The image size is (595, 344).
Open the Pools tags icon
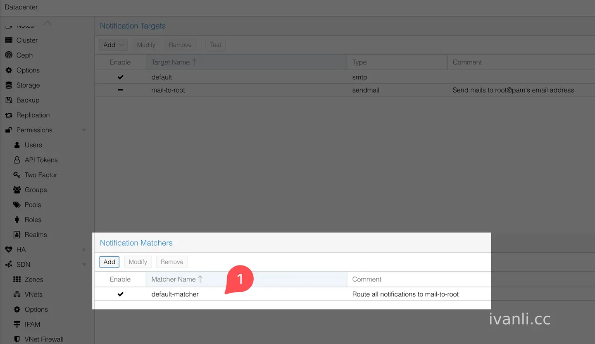17,205
